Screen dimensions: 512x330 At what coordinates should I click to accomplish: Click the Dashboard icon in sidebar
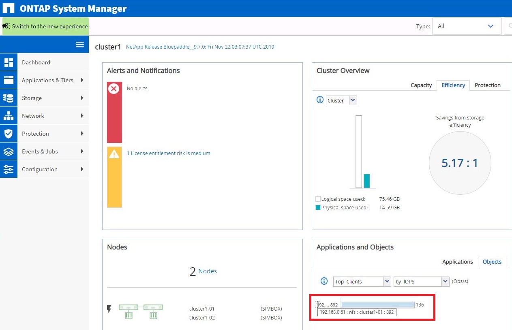click(9, 62)
